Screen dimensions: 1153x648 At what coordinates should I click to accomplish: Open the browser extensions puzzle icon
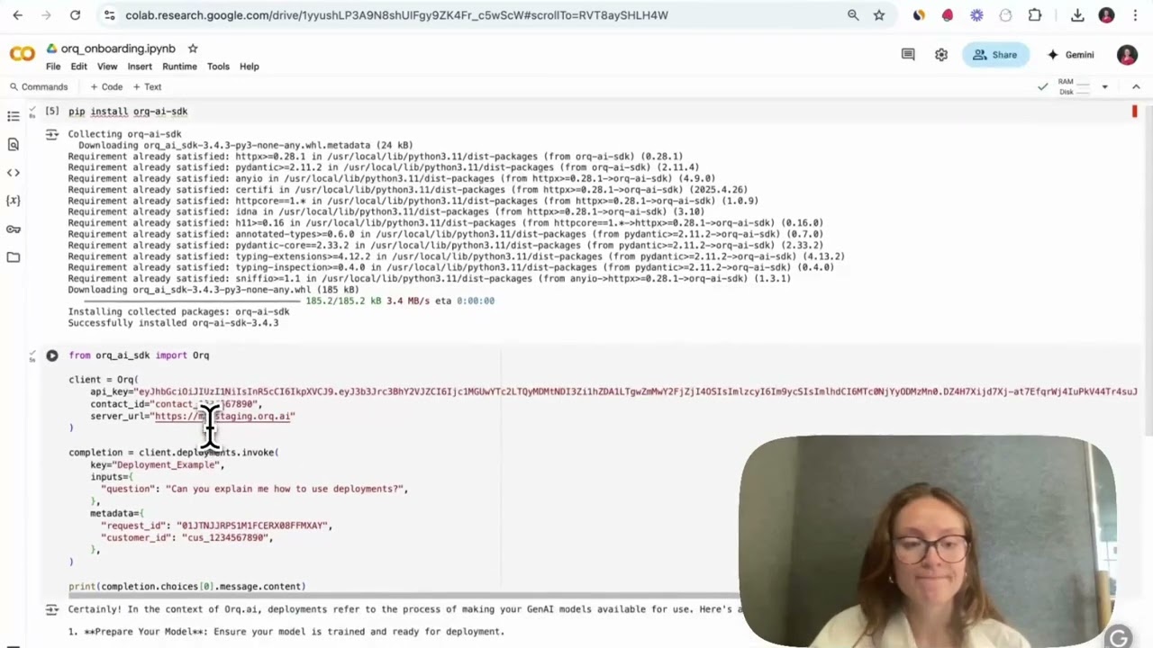[1035, 15]
